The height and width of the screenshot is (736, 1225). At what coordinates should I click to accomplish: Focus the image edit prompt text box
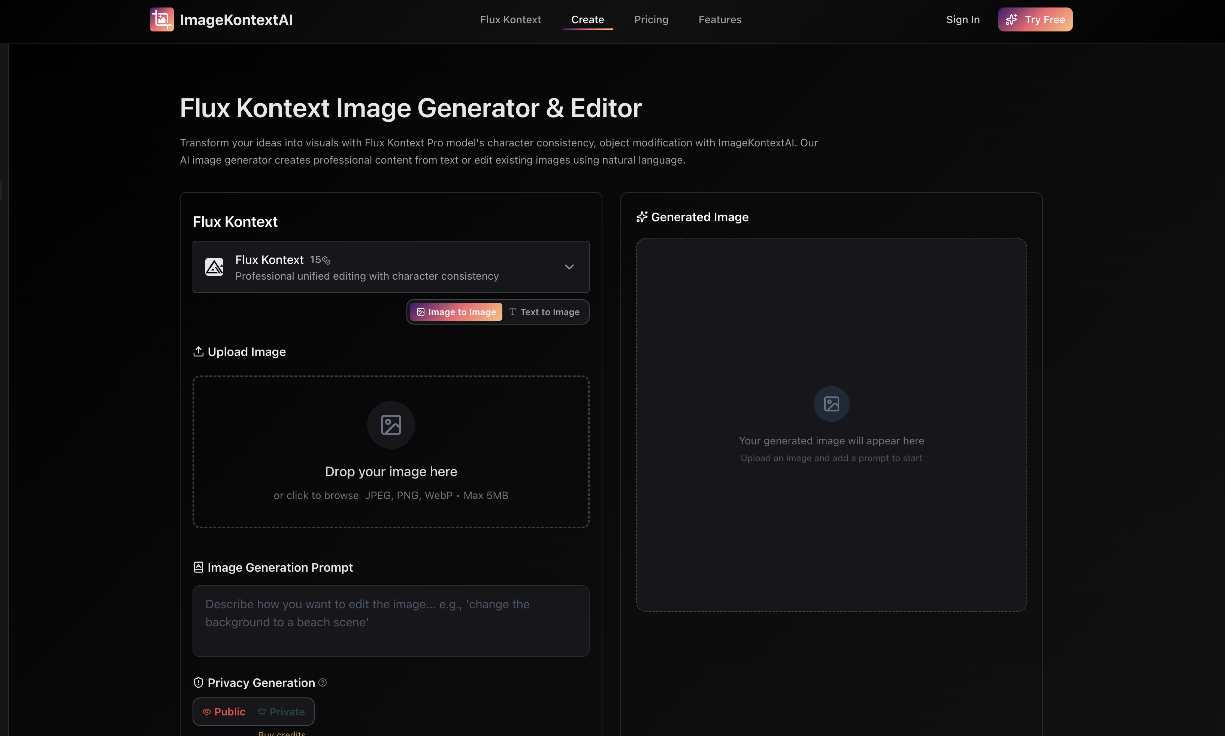[x=391, y=621]
